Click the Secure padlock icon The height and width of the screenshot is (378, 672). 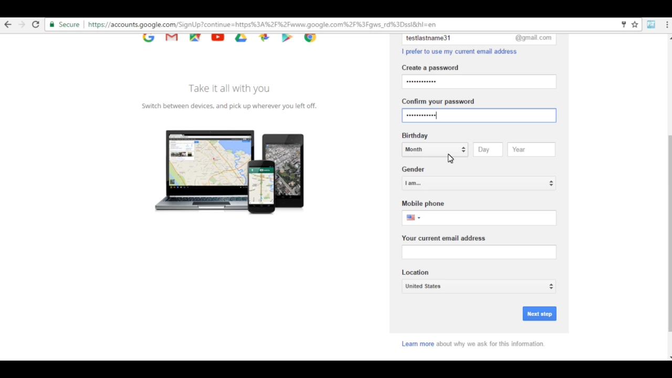click(x=51, y=24)
